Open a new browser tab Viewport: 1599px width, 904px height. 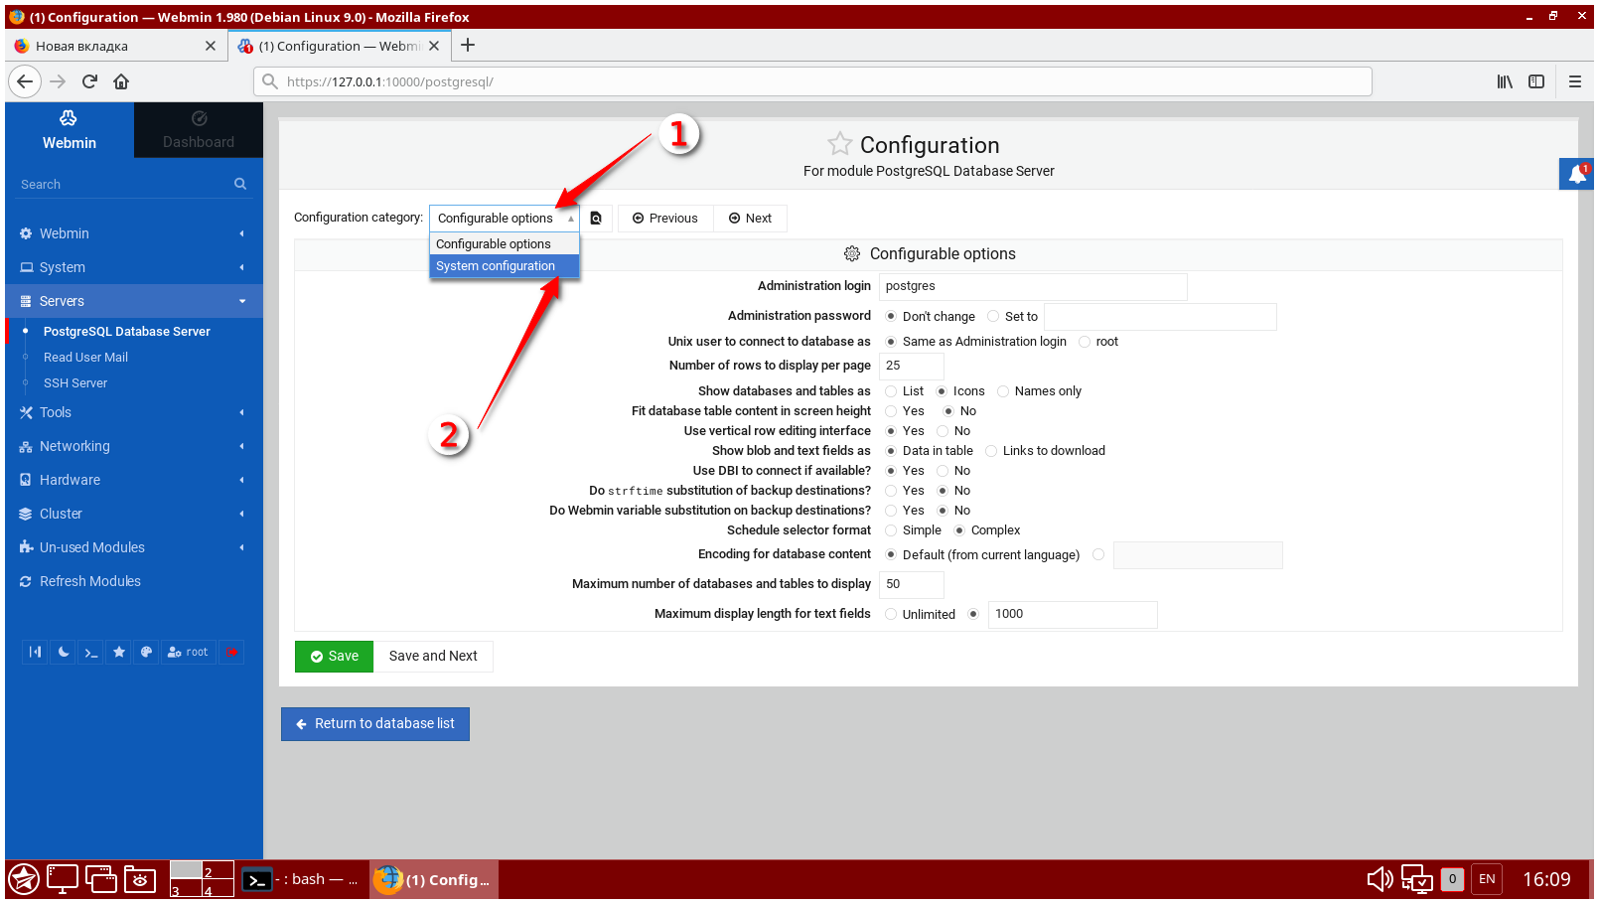tap(468, 45)
